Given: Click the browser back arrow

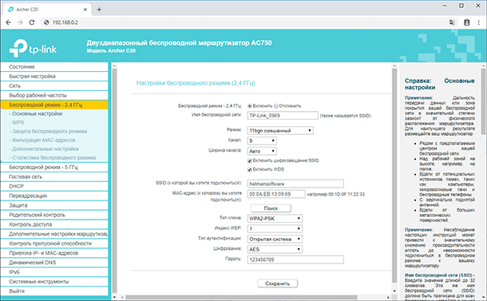Looking at the screenshot, I should click(x=9, y=22).
